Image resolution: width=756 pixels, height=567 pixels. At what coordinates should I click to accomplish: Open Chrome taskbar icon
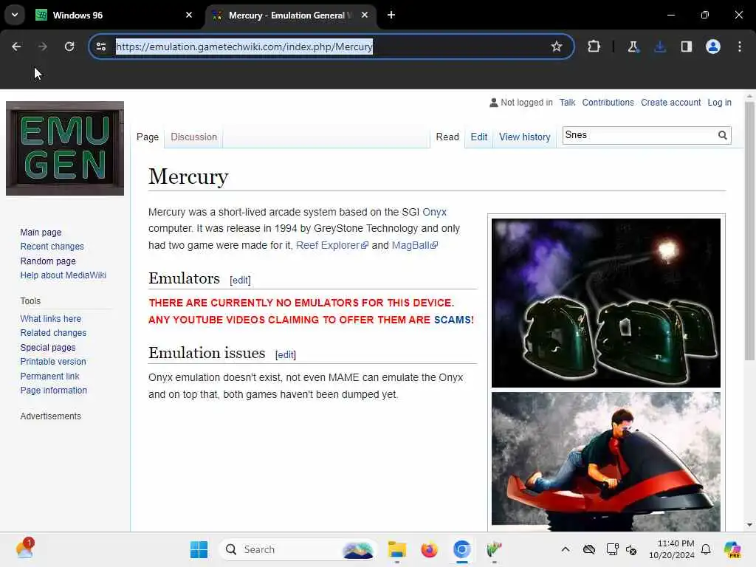click(x=462, y=549)
